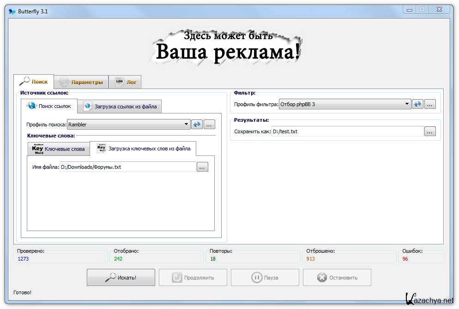This screenshot has width=459, height=309.
Task: Switch to the Параметры tab
Action: point(81,82)
